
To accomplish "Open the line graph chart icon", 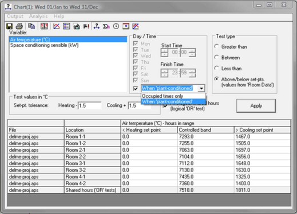I will coord(57,26).
